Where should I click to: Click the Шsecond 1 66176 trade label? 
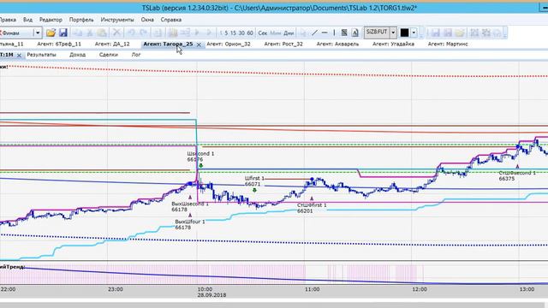click(200, 157)
